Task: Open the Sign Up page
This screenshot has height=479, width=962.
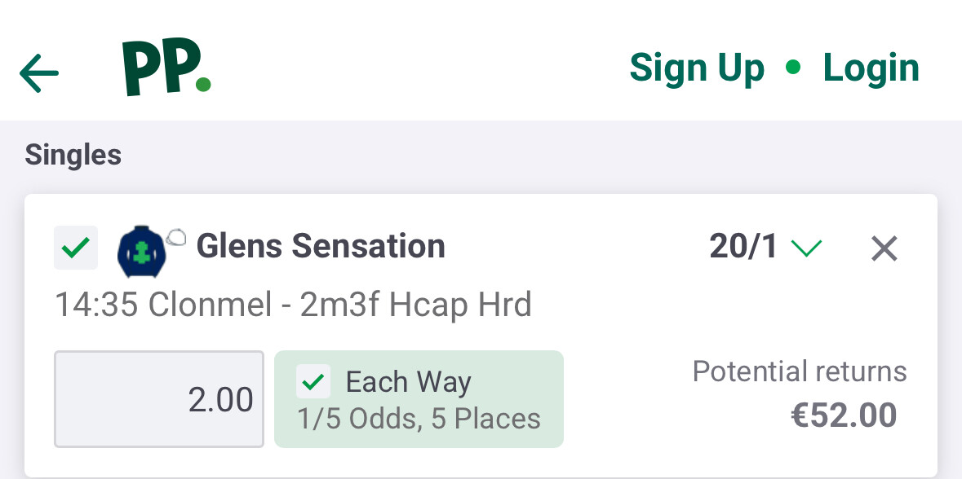Action: (x=697, y=68)
